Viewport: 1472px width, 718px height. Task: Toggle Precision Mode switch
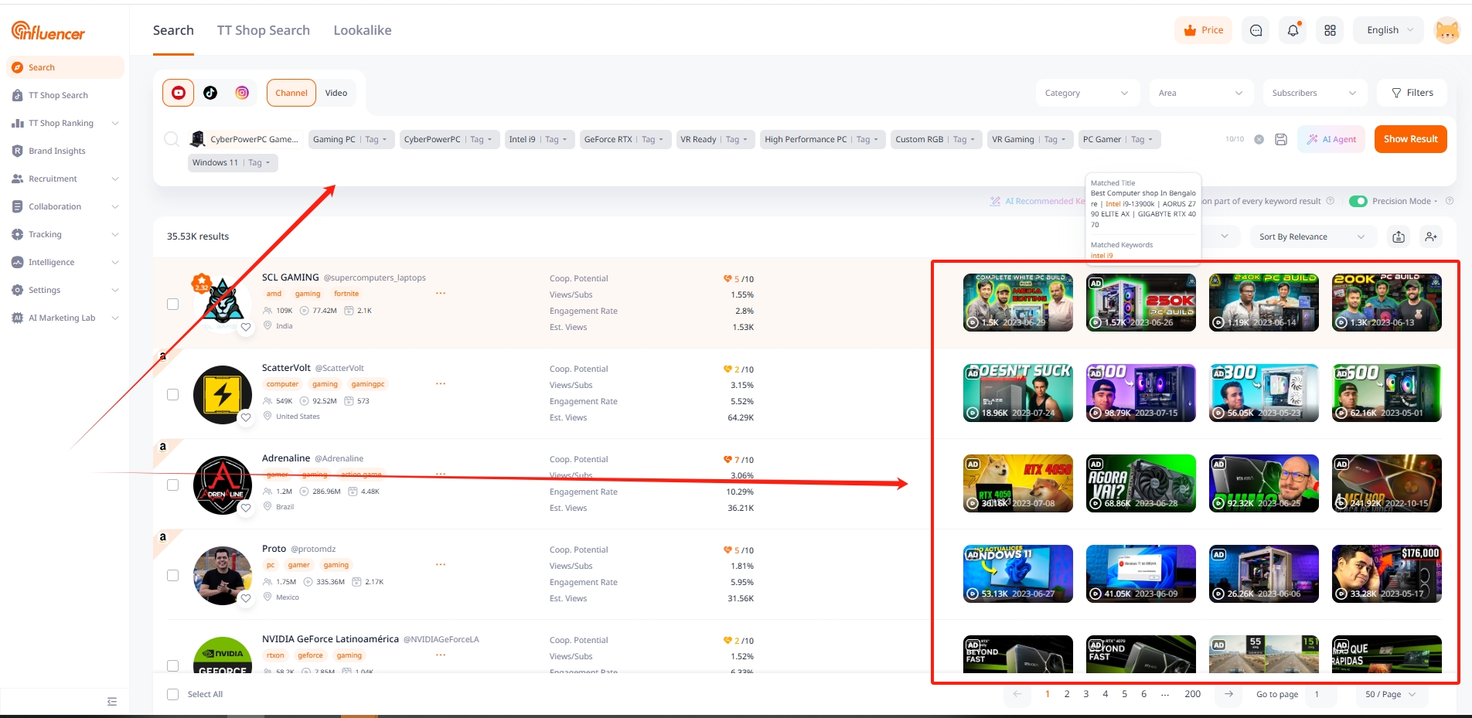click(x=1358, y=201)
